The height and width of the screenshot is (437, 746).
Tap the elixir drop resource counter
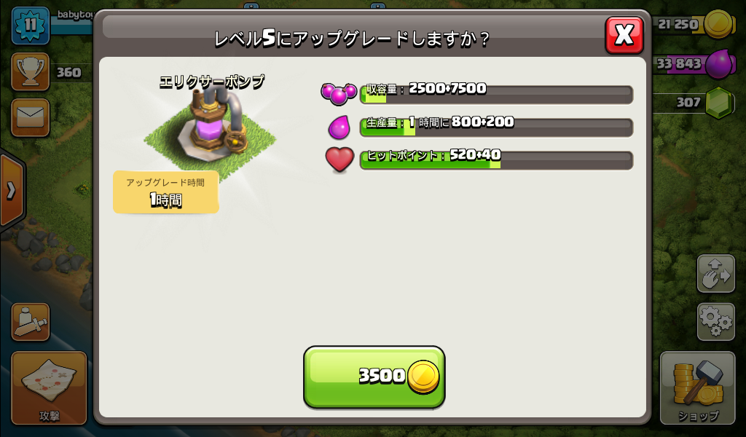point(694,63)
